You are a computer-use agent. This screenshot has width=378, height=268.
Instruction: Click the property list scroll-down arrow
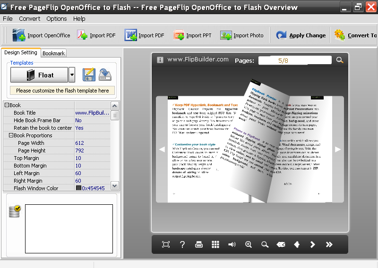click(115, 185)
